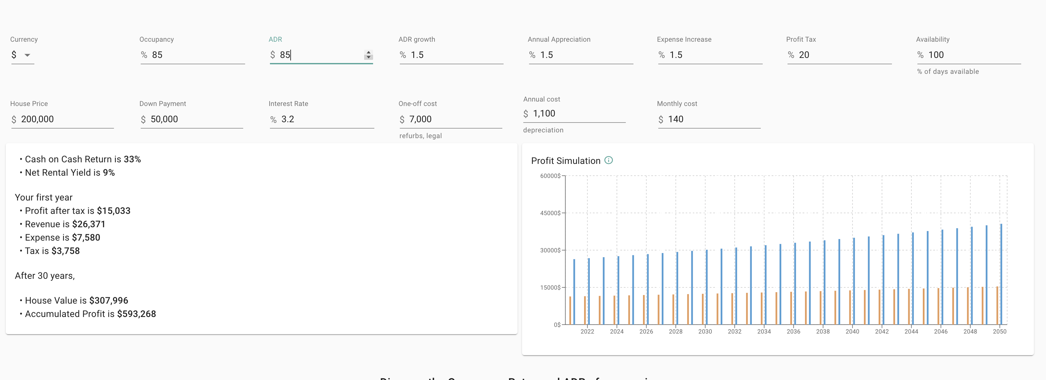Click the 30000$ y-axis label
This screenshot has height=380, width=1046.
pyautogui.click(x=550, y=250)
